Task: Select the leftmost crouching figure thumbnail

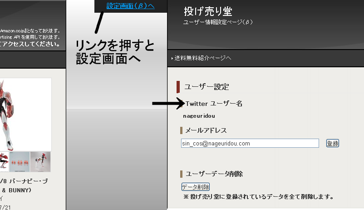Action: [4, 161]
